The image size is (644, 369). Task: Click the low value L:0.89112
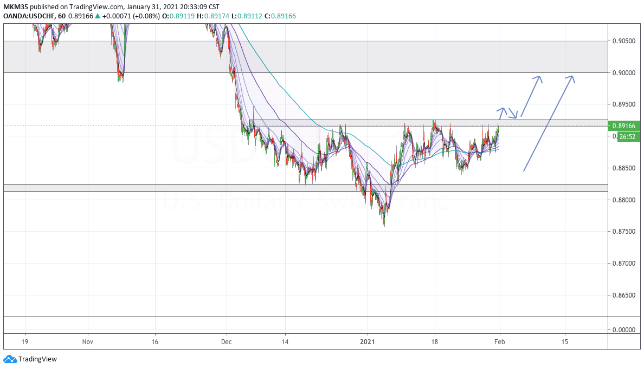click(x=246, y=16)
